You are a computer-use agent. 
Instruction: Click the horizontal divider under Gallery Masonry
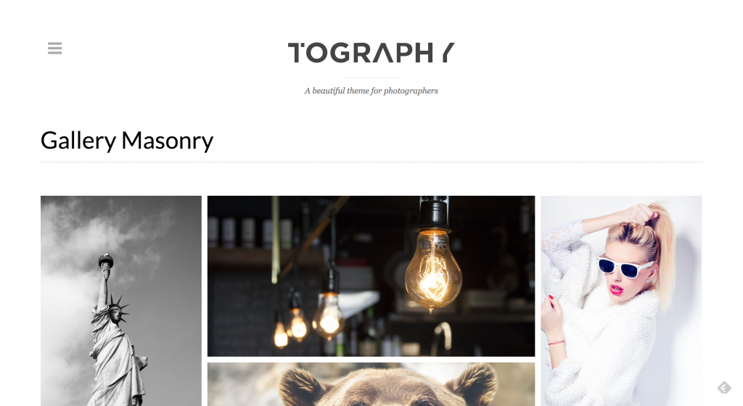pos(371,162)
